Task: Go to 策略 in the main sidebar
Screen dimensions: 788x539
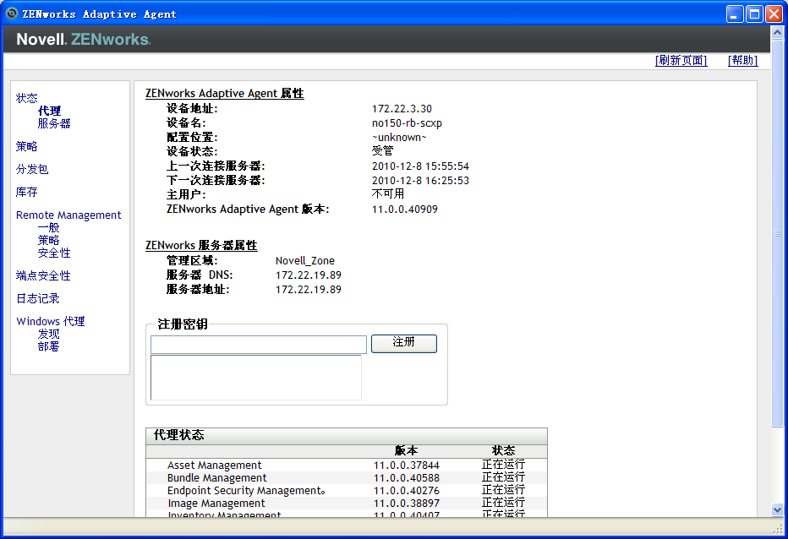Action: (27, 146)
